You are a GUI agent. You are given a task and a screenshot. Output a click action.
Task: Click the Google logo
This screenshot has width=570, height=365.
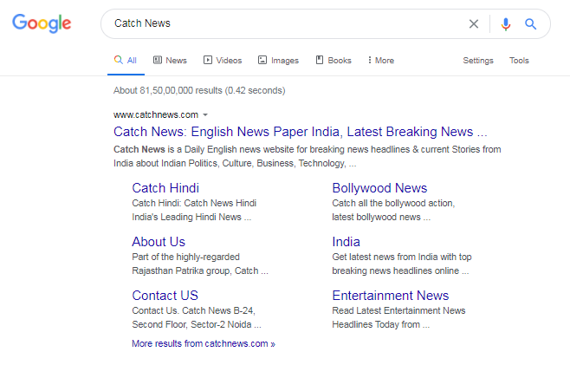[x=42, y=24]
